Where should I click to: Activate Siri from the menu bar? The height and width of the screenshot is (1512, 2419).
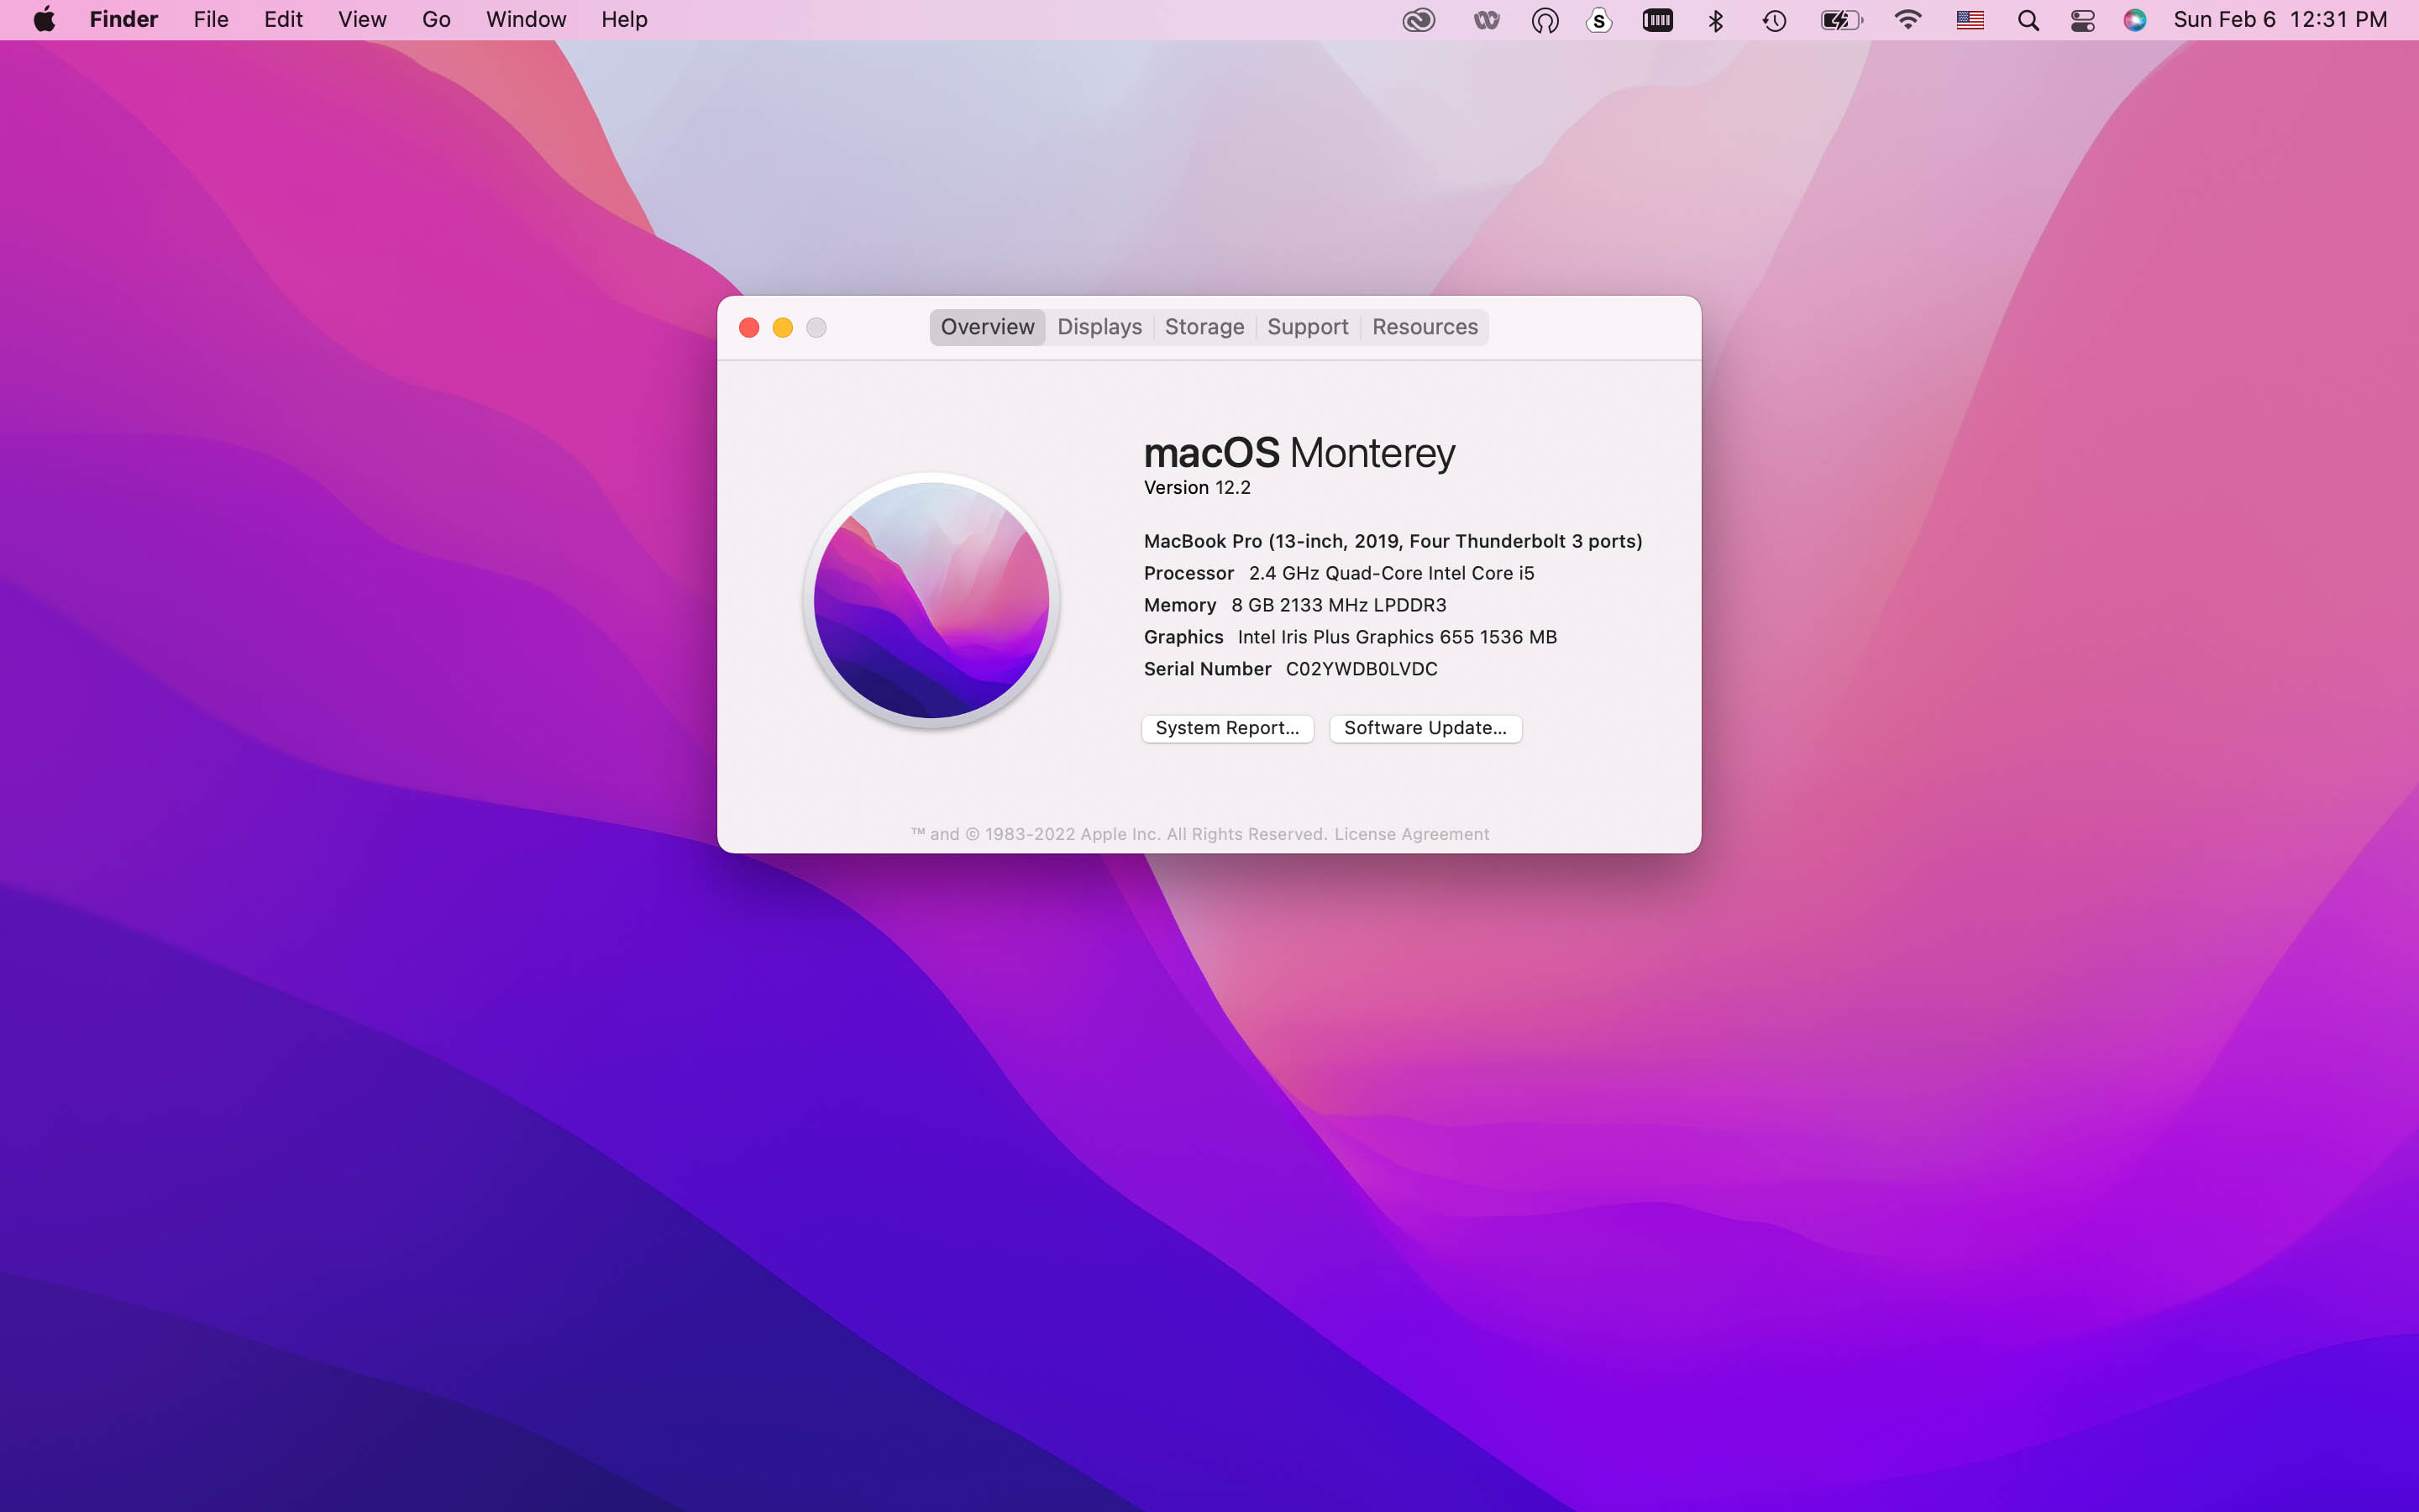pyautogui.click(x=2134, y=20)
